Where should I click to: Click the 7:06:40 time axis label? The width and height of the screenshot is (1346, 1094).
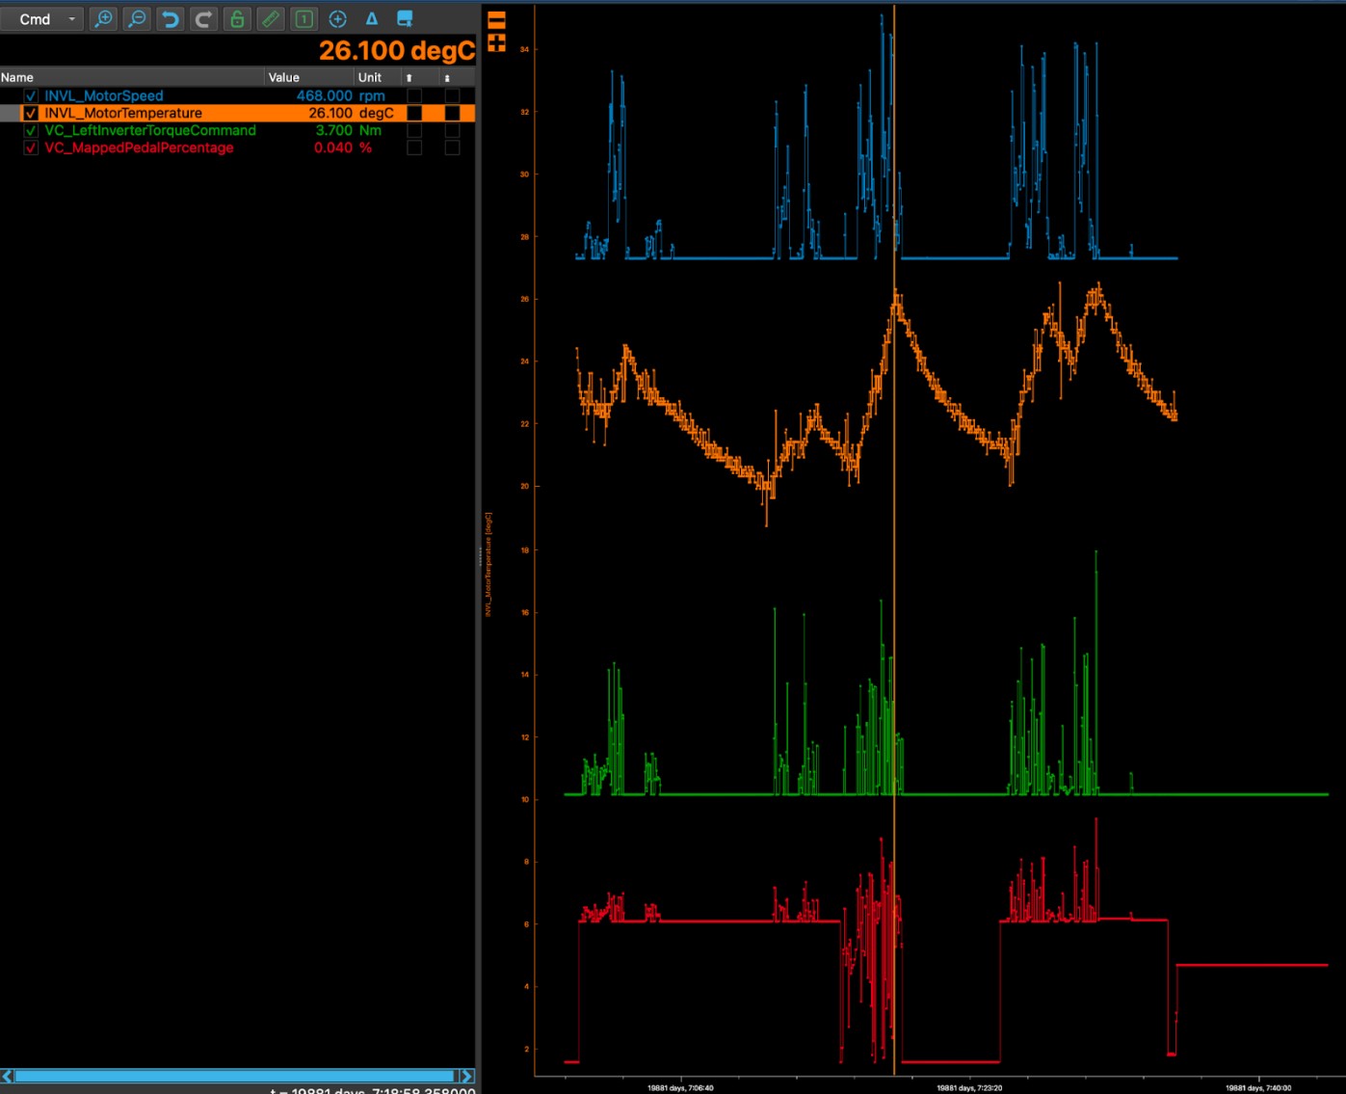680,1087
